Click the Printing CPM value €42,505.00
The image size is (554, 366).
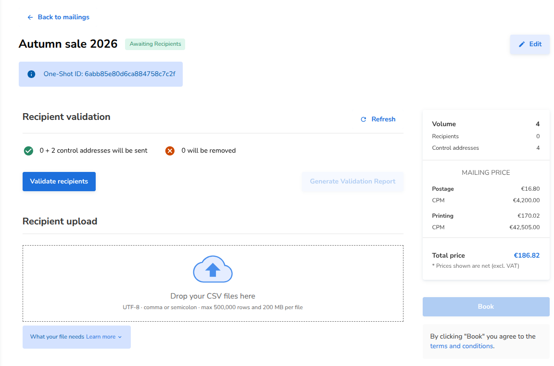524,227
